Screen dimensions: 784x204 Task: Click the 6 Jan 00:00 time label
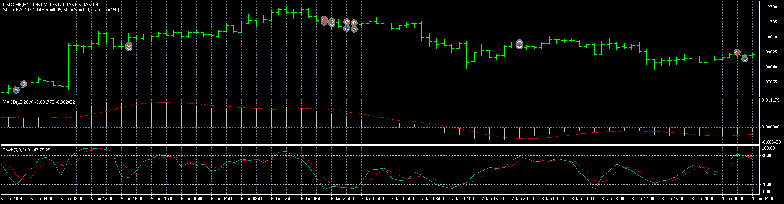coord(192,199)
